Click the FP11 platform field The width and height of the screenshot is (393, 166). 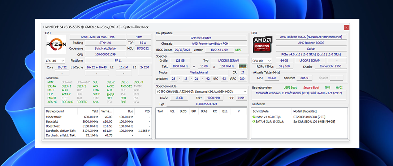pos(118,60)
